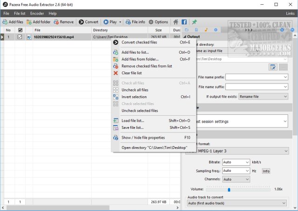Click the Uncheck all files grid icon
The height and width of the screenshot is (211, 298).
[115, 90]
